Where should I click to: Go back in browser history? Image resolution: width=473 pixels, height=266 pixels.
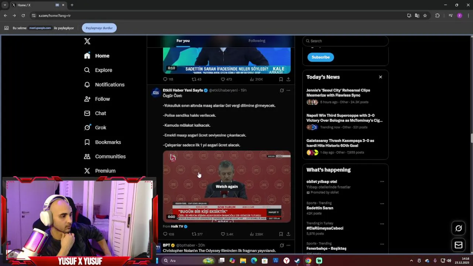click(x=5, y=16)
